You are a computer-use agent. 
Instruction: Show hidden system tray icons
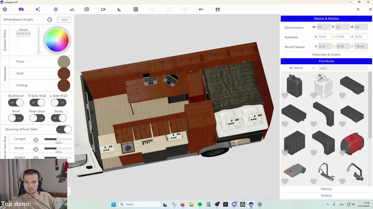click(x=327, y=204)
